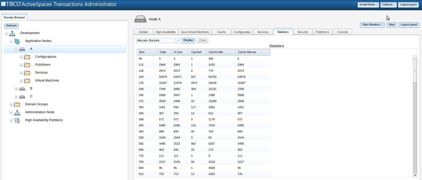
Task: Click the Clear button
Action: coord(203,40)
